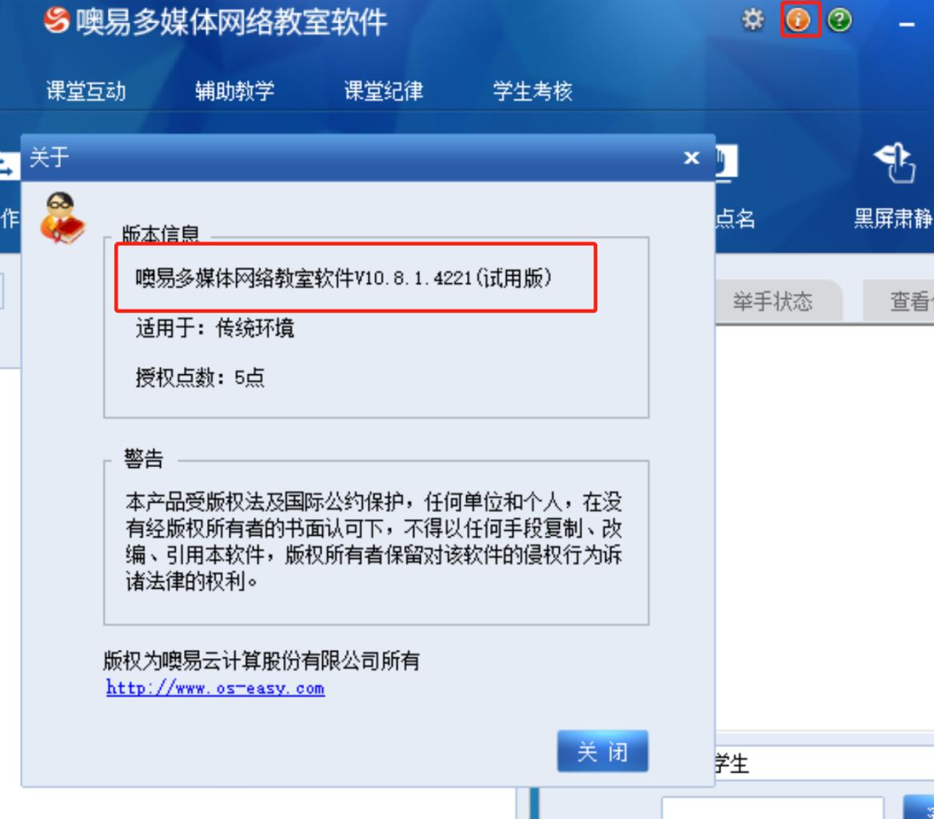The image size is (934, 819).
Task: Click the 关闭 button
Action: [x=602, y=751]
